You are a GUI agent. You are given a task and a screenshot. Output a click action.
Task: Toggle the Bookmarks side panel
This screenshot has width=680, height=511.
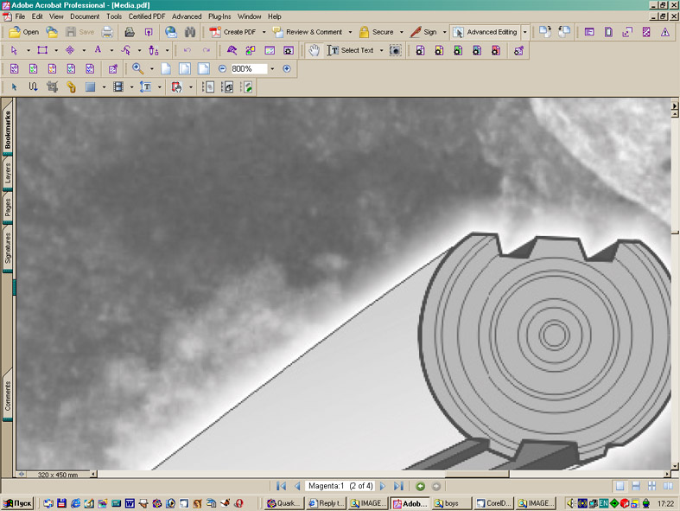(x=8, y=130)
